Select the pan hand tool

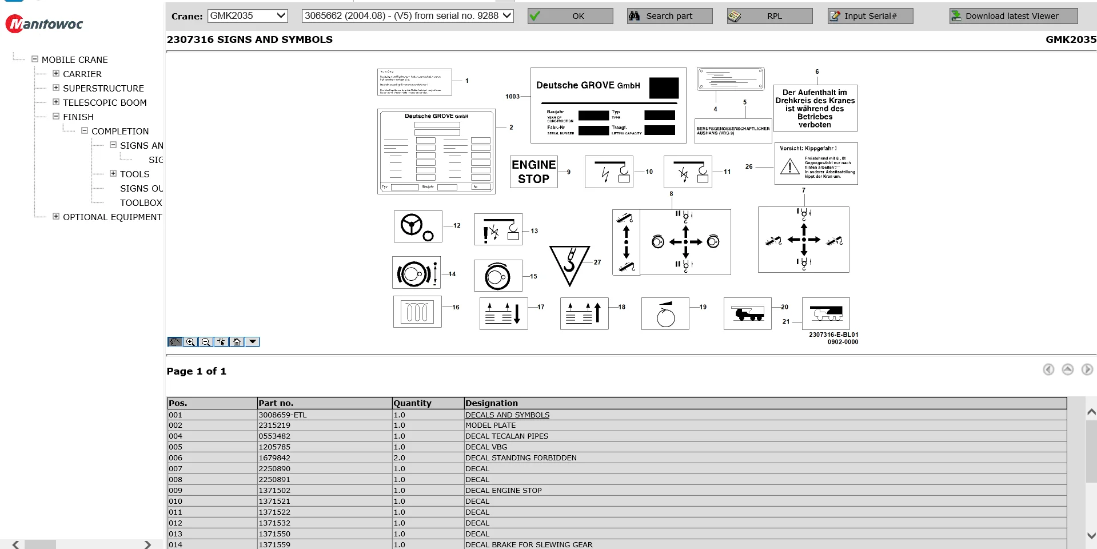(x=175, y=342)
